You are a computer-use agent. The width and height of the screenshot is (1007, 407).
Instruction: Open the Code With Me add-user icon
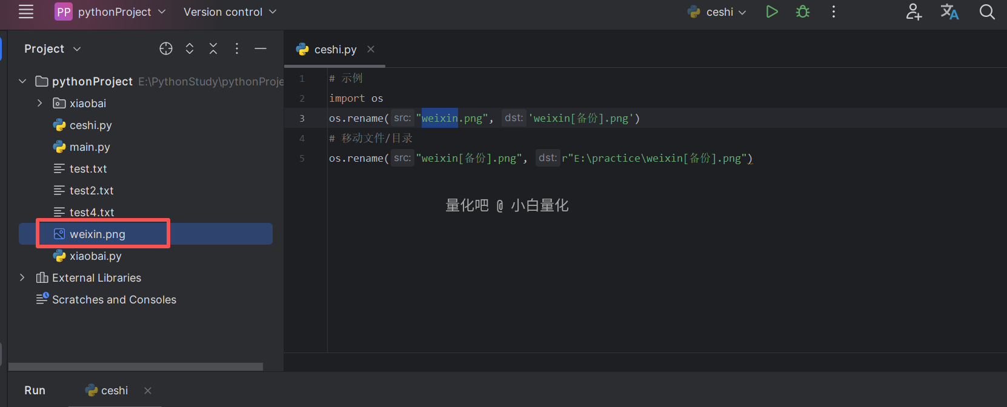914,12
